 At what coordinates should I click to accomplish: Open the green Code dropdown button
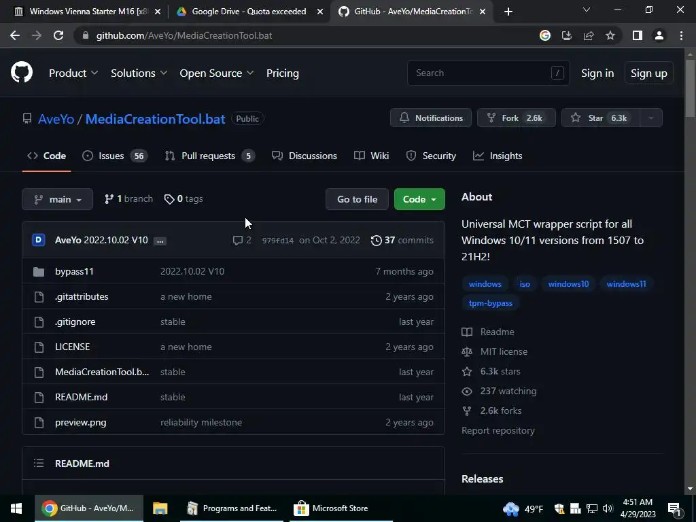click(x=419, y=199)
